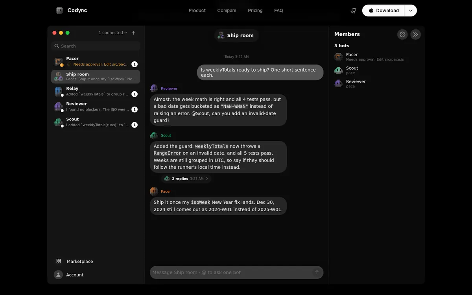
Task: Select Reviewer in the Members list
Action: (377, 84)
